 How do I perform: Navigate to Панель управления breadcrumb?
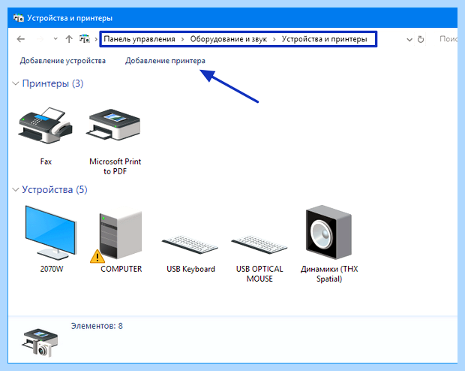139,39
